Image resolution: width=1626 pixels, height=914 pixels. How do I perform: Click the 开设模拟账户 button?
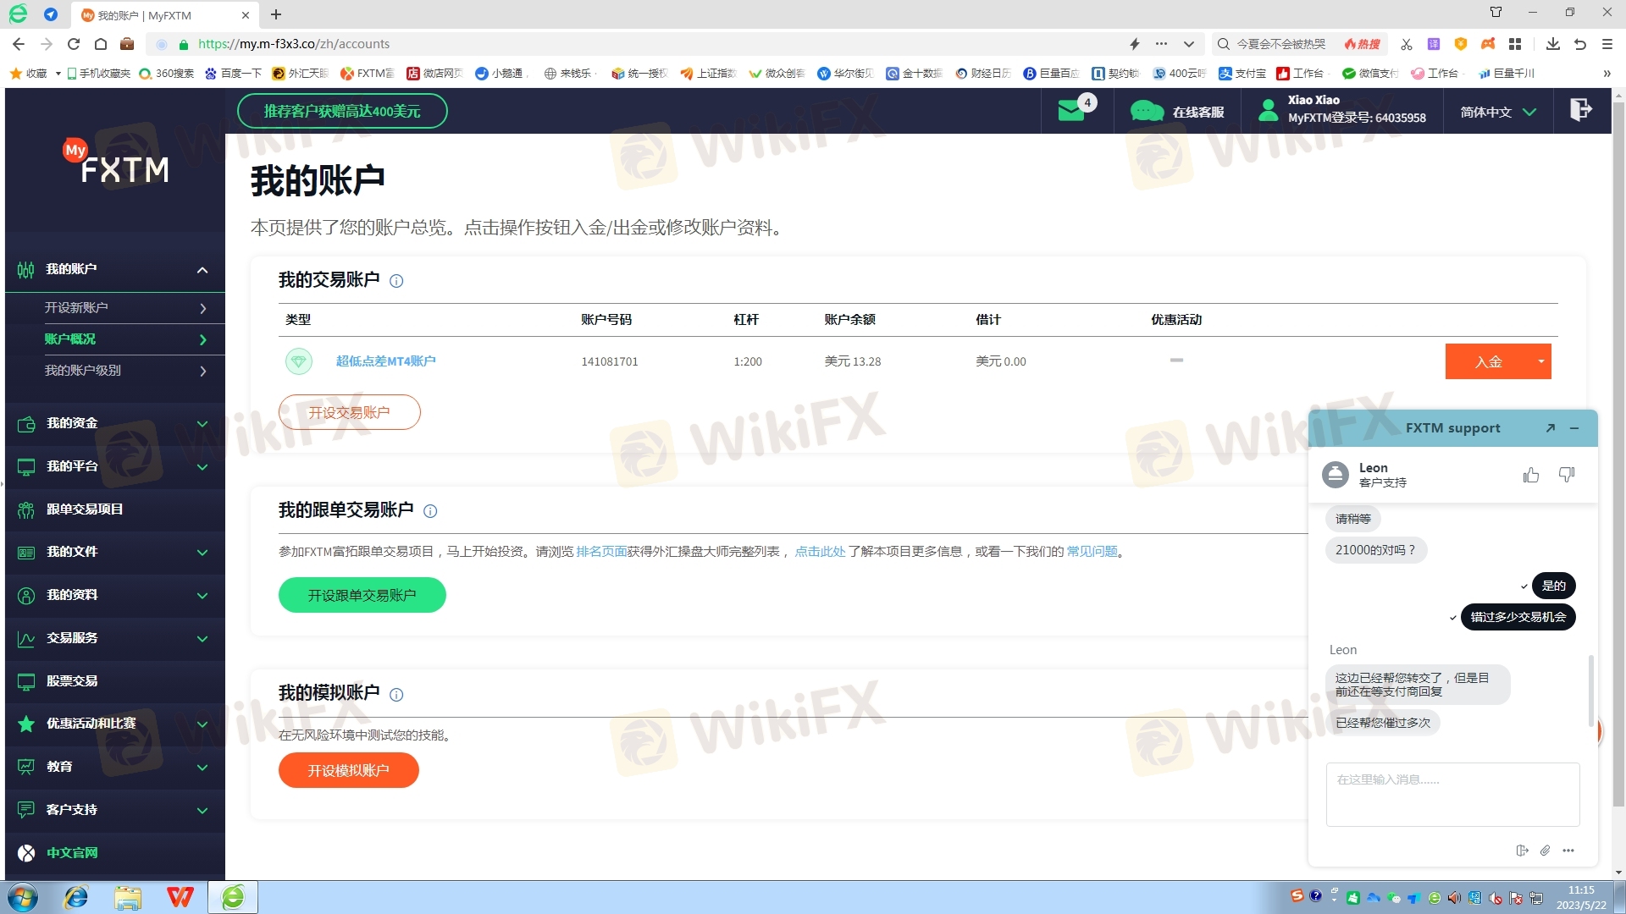pyautogui.click(x=348, y=770)
